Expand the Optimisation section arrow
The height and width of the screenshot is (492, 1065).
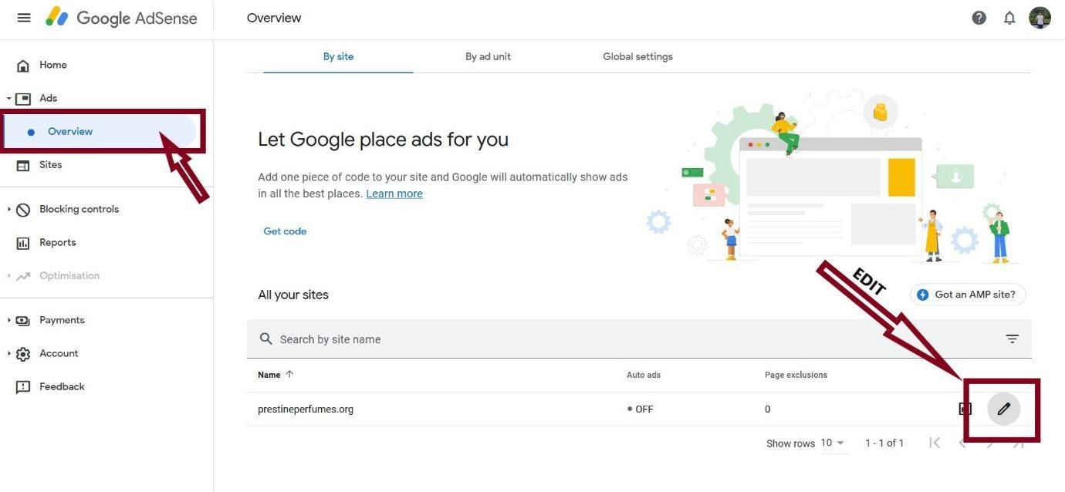tap(8, 276)
